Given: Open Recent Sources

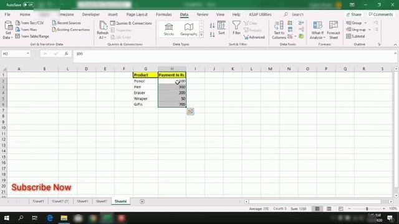Looking at the screenshot, I should pos(67,23).
